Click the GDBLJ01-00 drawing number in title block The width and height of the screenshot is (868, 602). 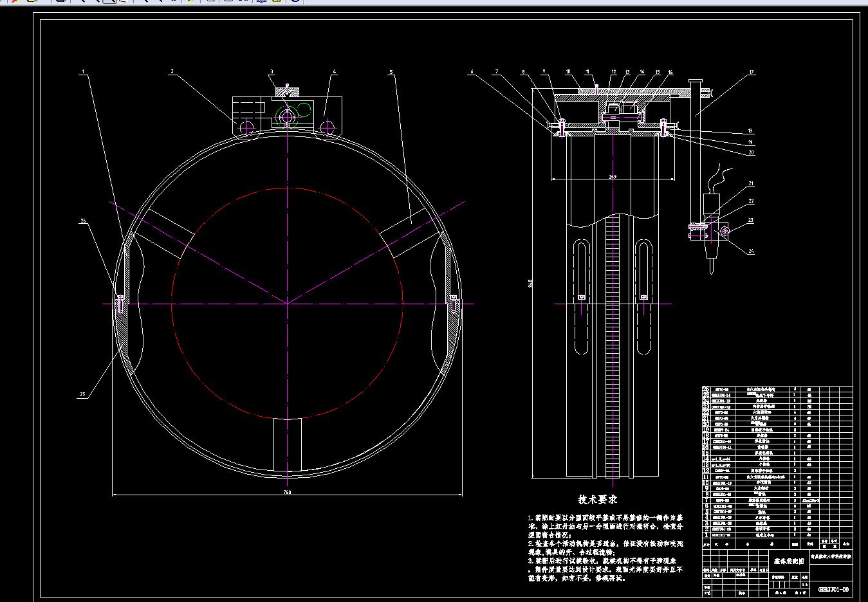tap(833, 589)
